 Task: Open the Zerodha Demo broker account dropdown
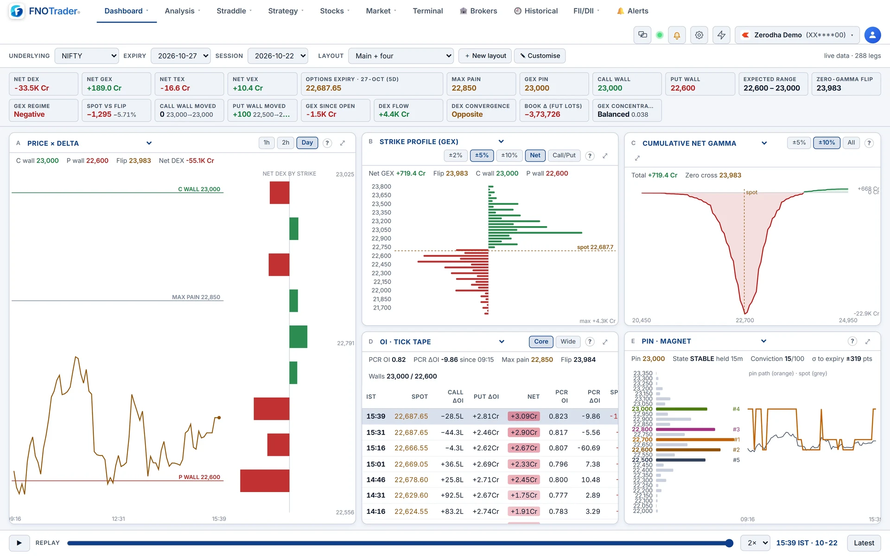click(797, 35)
